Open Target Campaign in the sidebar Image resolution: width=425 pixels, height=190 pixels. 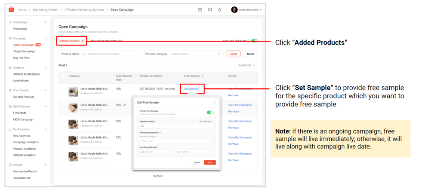(x=24, y=51)
